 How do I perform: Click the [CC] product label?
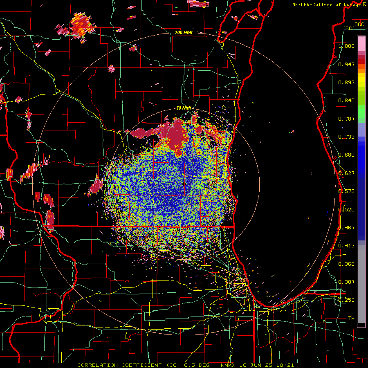point(349,28)
